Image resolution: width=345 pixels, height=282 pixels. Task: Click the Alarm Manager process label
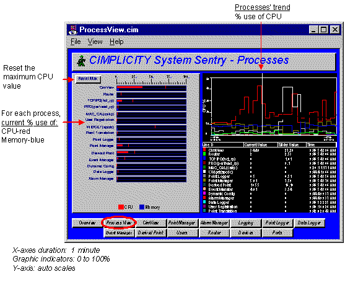(101, 178)
